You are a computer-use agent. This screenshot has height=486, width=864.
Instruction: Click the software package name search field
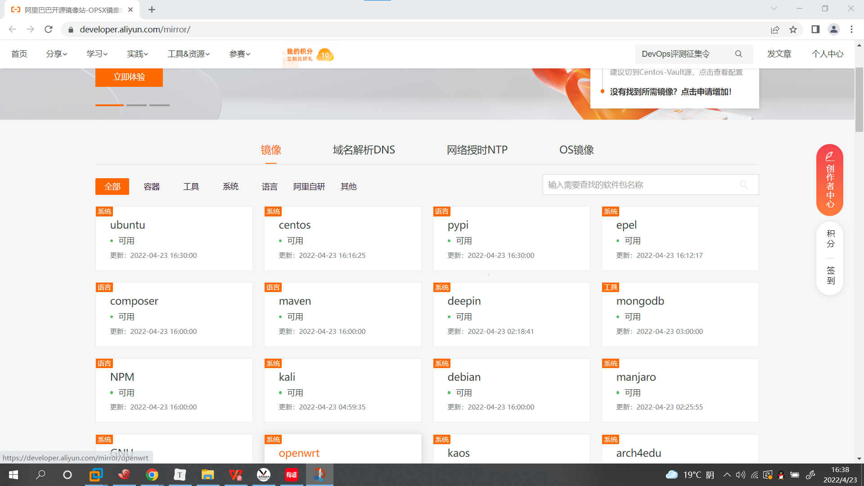639,184
